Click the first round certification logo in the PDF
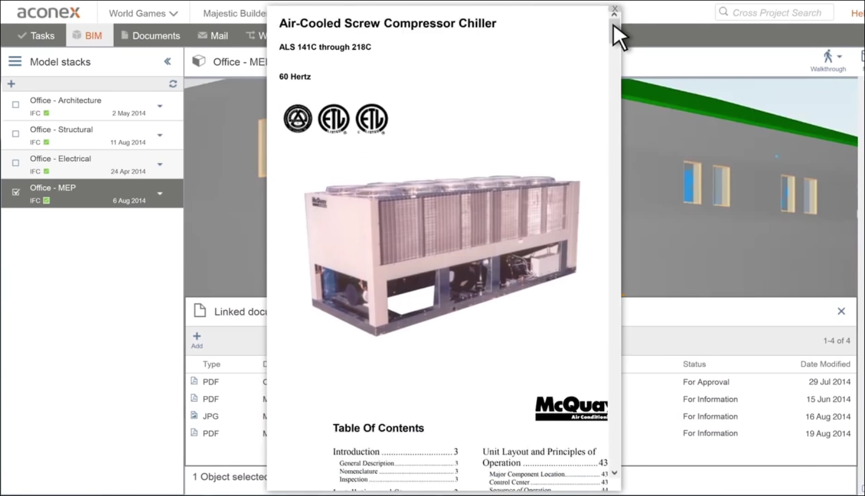Image resolution: width=865 pixels, height=496 pixels. [298, 119]
